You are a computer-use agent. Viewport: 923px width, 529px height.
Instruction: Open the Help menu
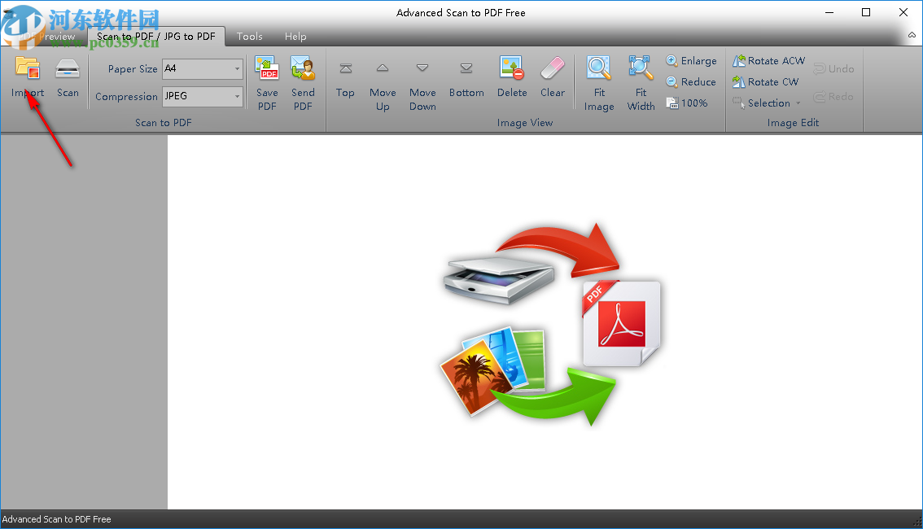[295, 36]
